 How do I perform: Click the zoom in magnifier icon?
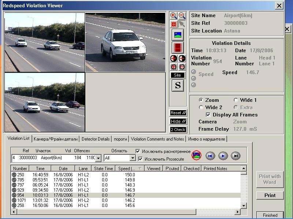174,16
